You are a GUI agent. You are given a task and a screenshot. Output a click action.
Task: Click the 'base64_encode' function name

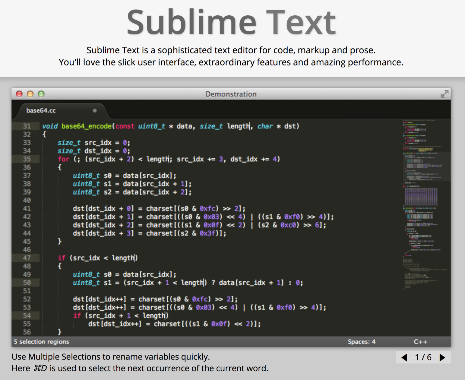coord(87,126)
